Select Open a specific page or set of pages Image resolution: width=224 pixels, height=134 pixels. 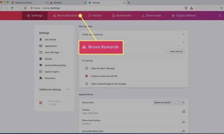86,84
